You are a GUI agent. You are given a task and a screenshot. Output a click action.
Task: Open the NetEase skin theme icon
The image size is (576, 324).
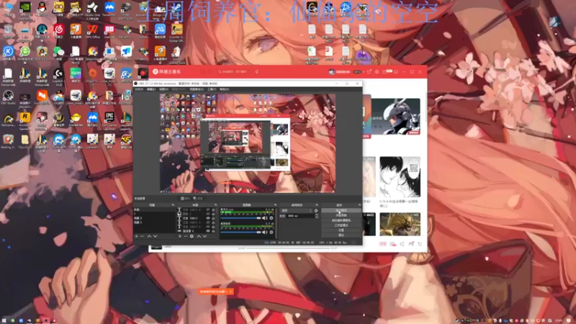pyautogui.click(x=369, y=71)
